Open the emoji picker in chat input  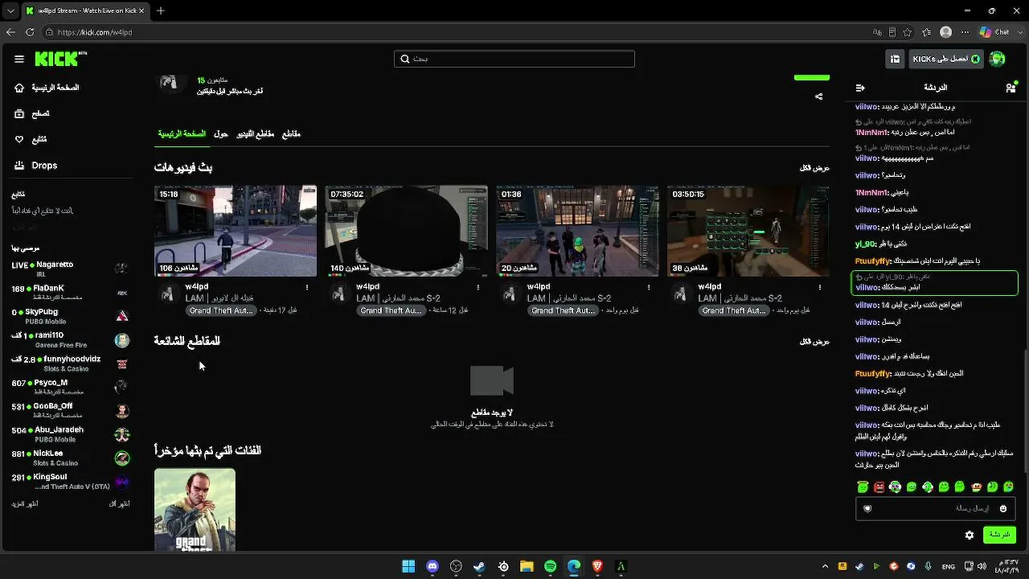coord(1002,508)
